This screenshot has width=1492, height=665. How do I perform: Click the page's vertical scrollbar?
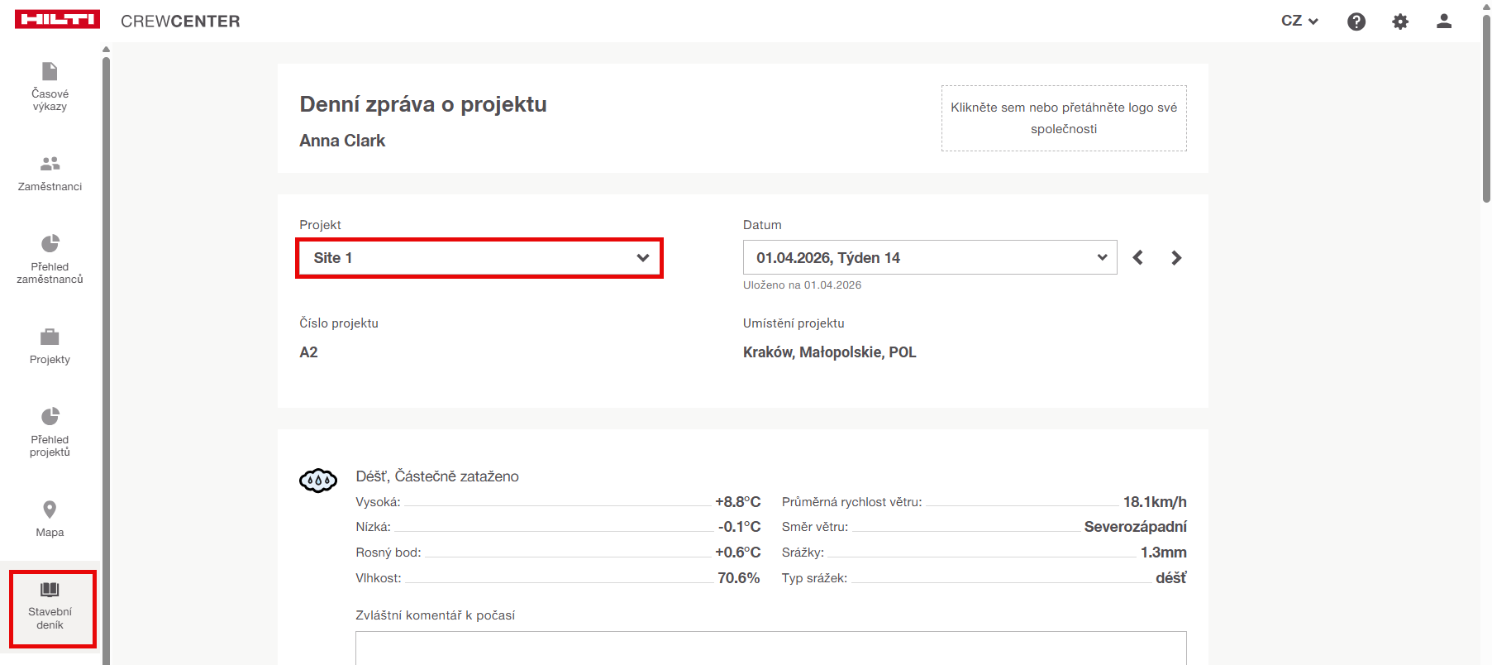click(x=1485, y=108)
